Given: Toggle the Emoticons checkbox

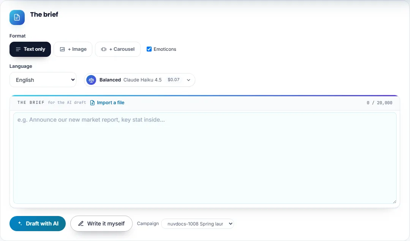Looking at the screenshot, I should coord(149,49).
